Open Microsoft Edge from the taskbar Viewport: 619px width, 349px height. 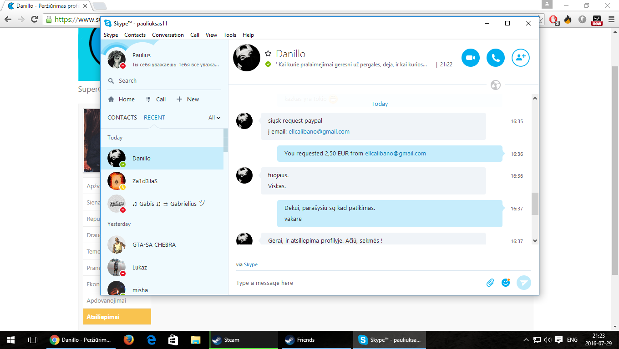tap(151, 339)
